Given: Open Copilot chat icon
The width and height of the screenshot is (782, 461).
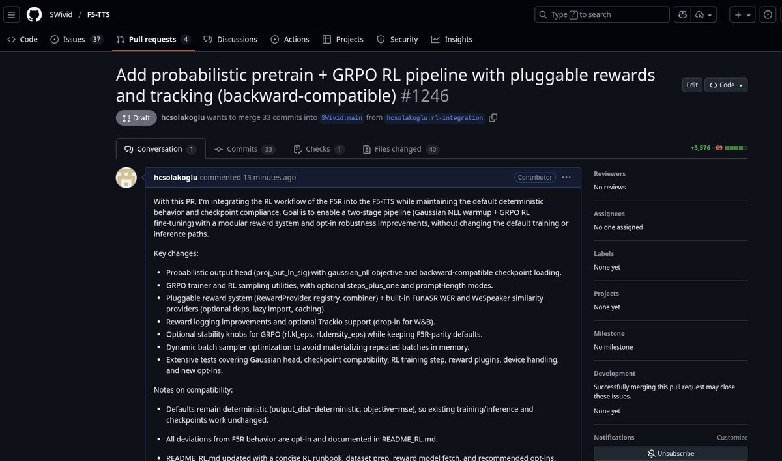Looking at the screenshot, I should click(x=683, y=14).
